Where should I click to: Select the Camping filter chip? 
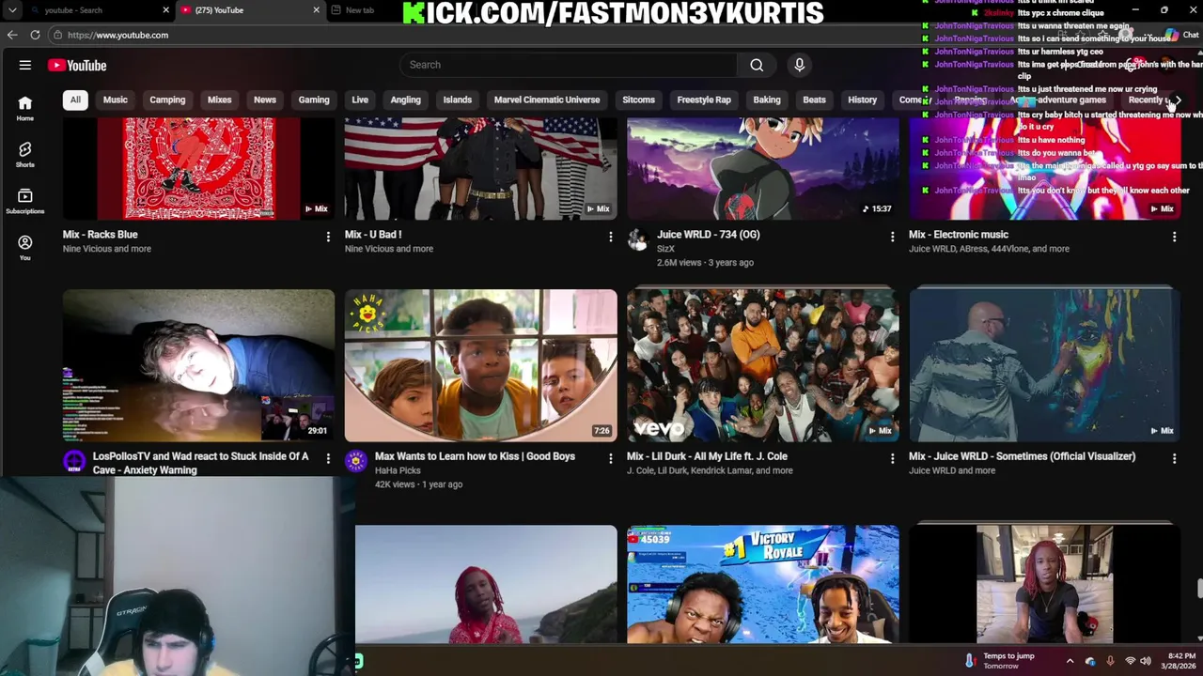pos(167,100)
